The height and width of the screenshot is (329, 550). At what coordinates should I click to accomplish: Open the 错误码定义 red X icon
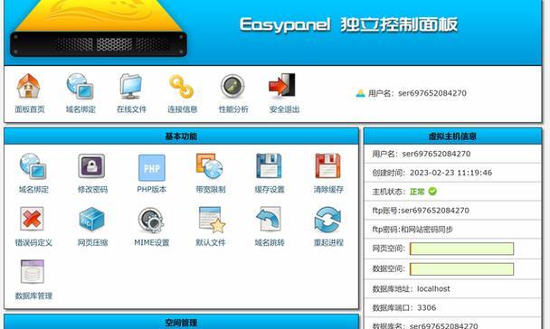click(x=32, y=219)
